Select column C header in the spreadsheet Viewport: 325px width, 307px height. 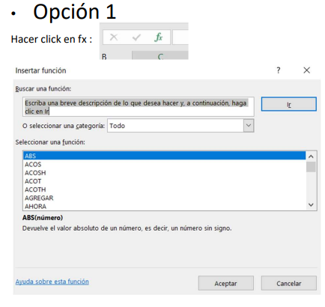coord(160,55)
